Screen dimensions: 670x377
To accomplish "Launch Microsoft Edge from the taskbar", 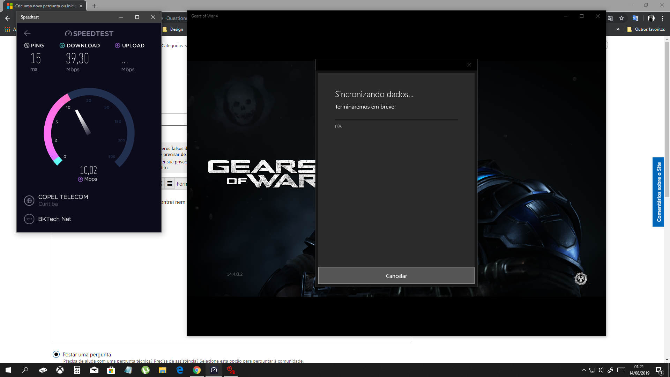I will pos(180,370).
